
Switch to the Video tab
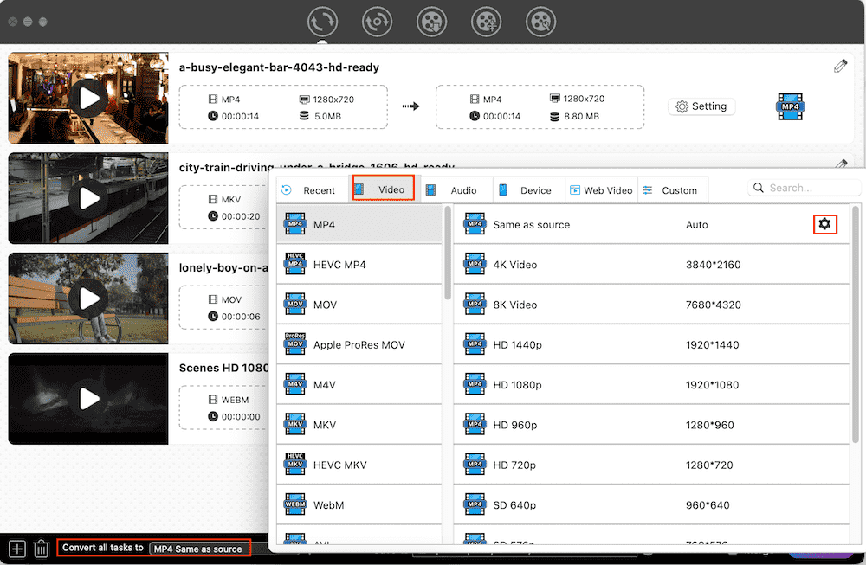point(384,189)
